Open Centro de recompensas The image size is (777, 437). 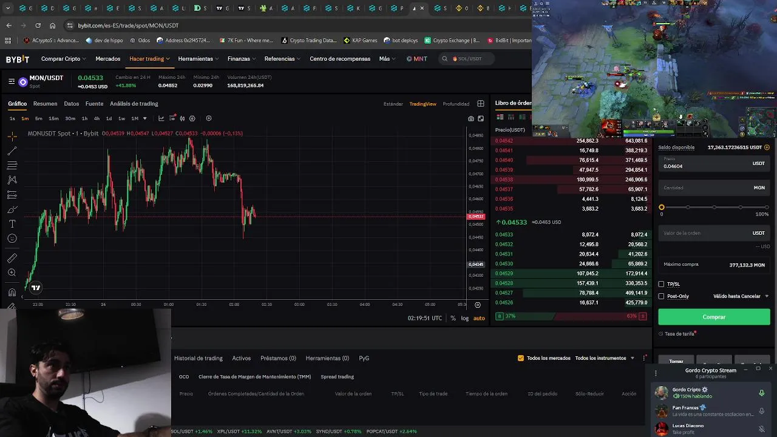tap(340, 59)
